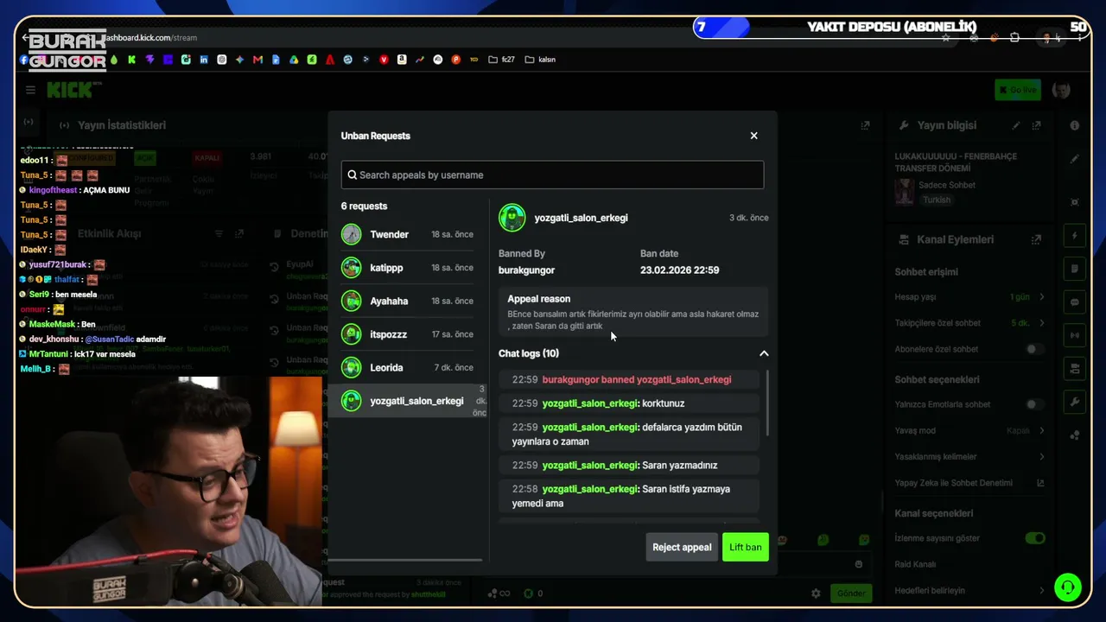Image resolution: width=1106 pixels, height=622 pixels.
Task: Click the request list horizontal scrollbar
Action: tap(404, 560)
